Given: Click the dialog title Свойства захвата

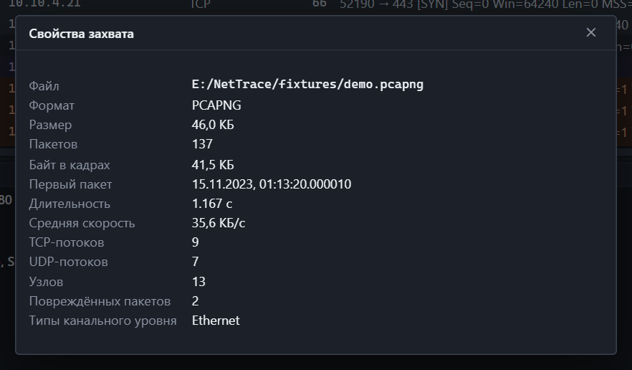Looking at the screenshot, I should [x=82, y=34].
